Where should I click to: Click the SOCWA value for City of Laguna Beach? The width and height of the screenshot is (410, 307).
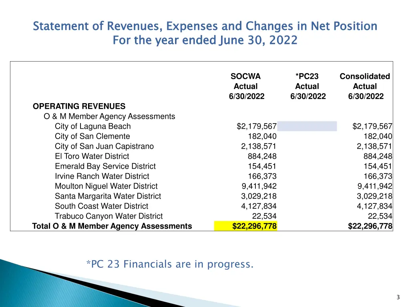(257, 126)
